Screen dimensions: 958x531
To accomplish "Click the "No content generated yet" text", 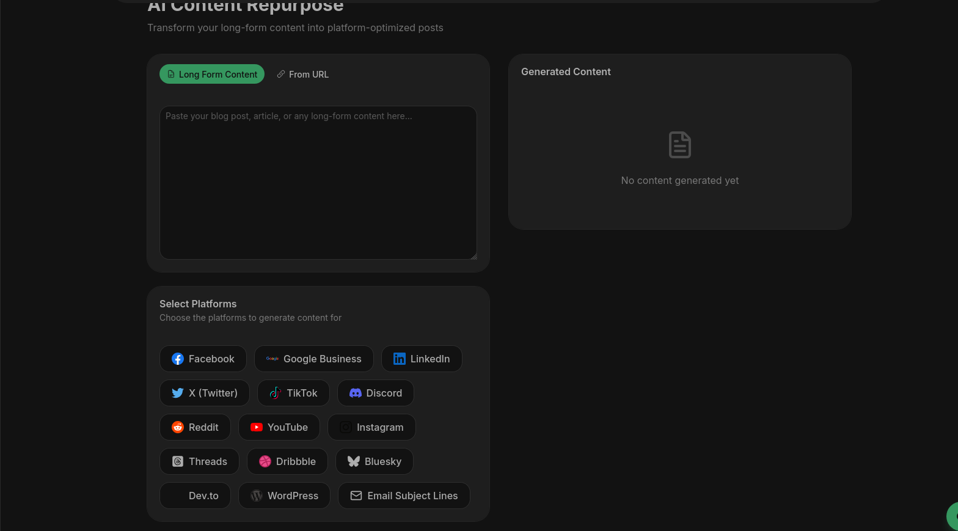I will coord(680,180).
